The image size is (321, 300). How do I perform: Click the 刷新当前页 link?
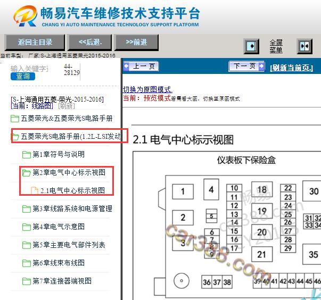291,68
